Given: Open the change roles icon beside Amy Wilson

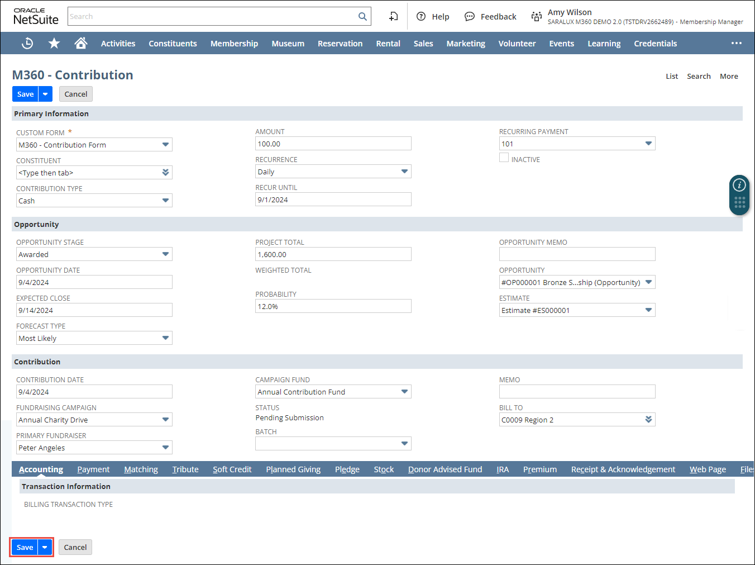Looking at the screenshot, I should point(536,17).
